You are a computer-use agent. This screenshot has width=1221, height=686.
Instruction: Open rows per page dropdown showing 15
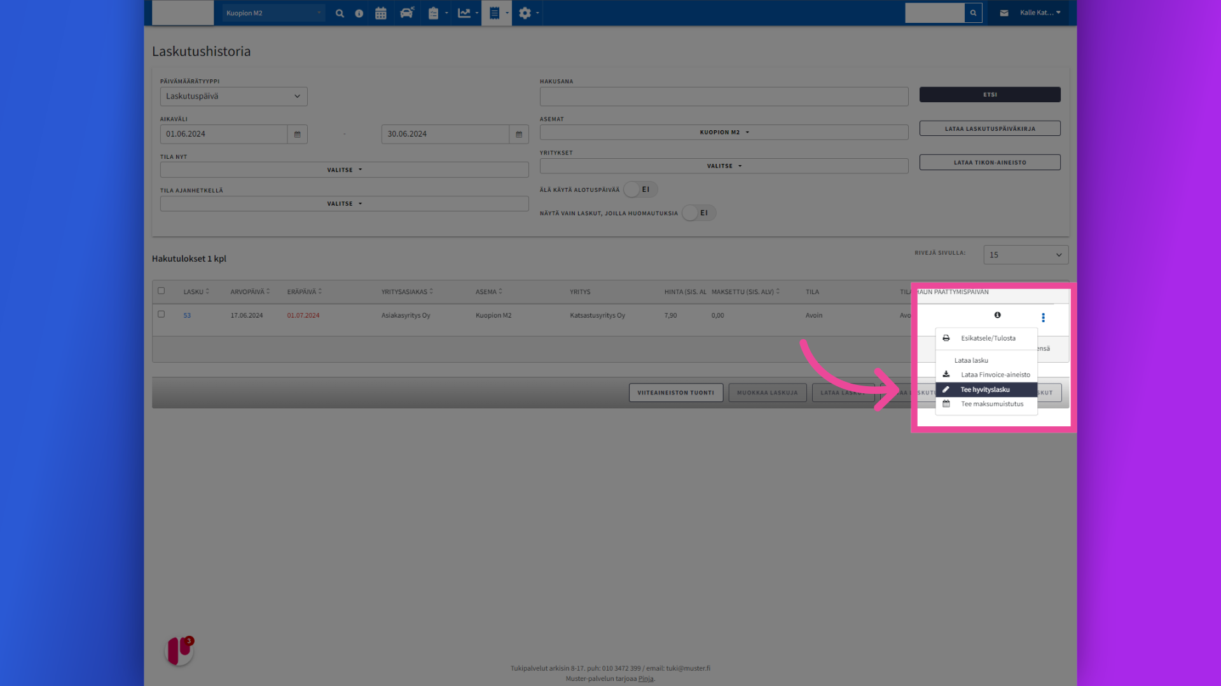point(1026,255)
